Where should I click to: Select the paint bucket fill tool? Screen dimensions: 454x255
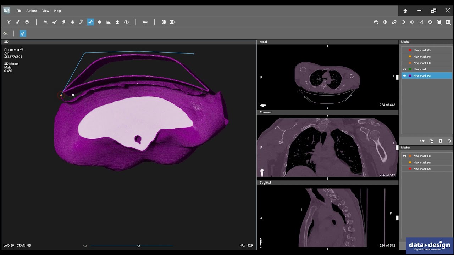tap(72, 22)
